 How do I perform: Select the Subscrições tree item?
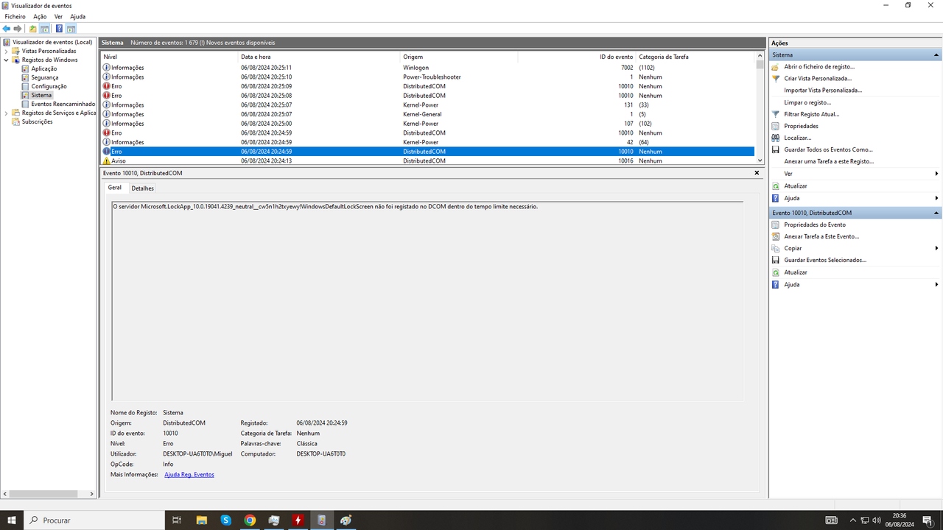38,121
